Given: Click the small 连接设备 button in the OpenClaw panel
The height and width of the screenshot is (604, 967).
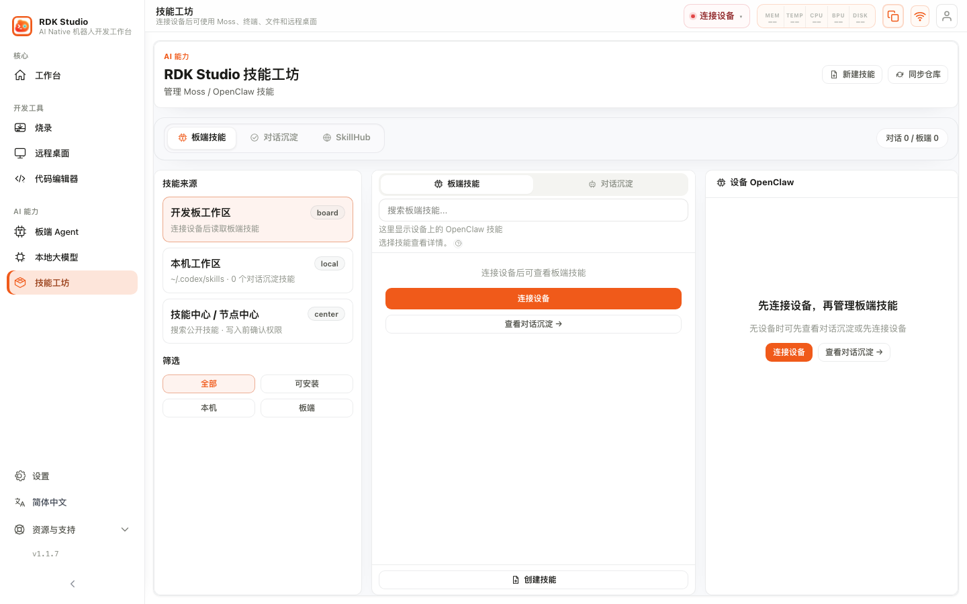Looking at the screenshot, I should tap(789, 352).
